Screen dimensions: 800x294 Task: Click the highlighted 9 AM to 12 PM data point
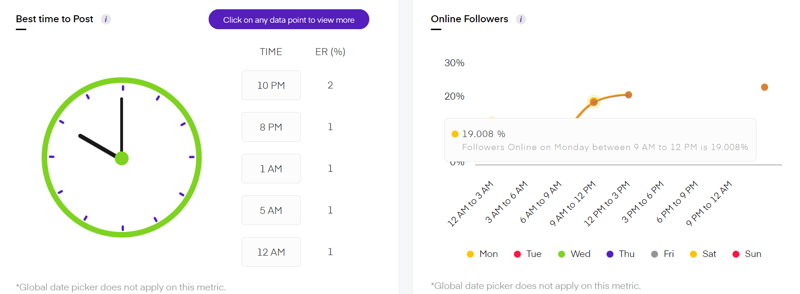[x=594, y=102]
